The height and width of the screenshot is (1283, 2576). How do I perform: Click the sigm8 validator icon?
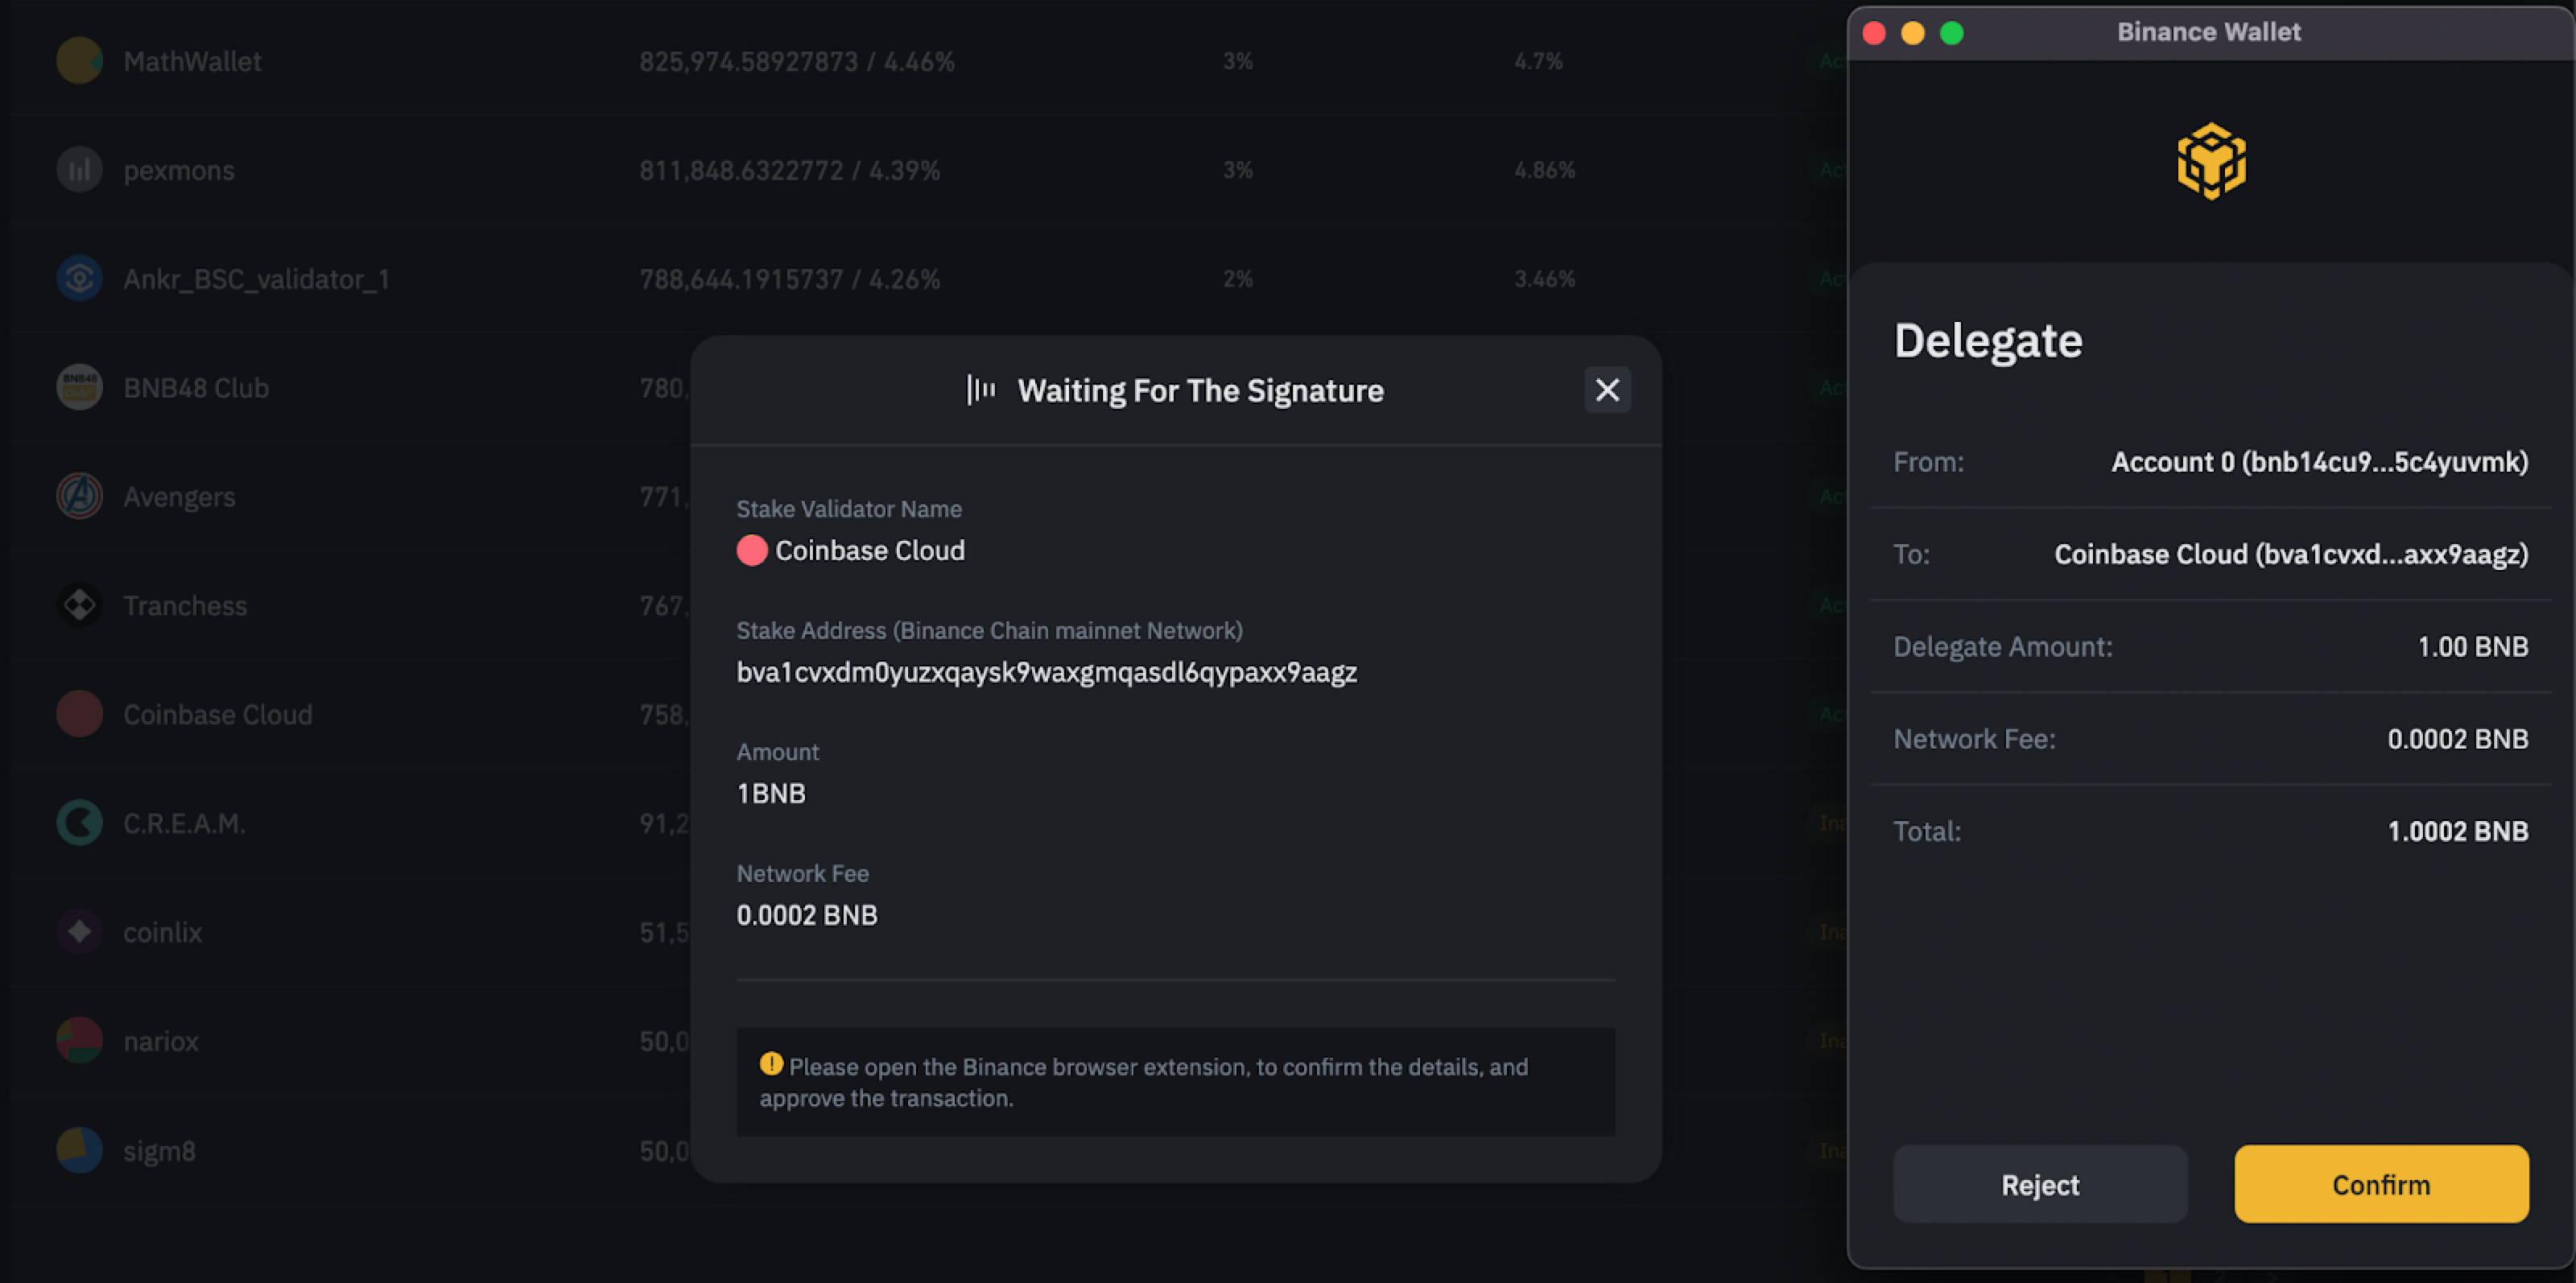(x=79, y=1150)
